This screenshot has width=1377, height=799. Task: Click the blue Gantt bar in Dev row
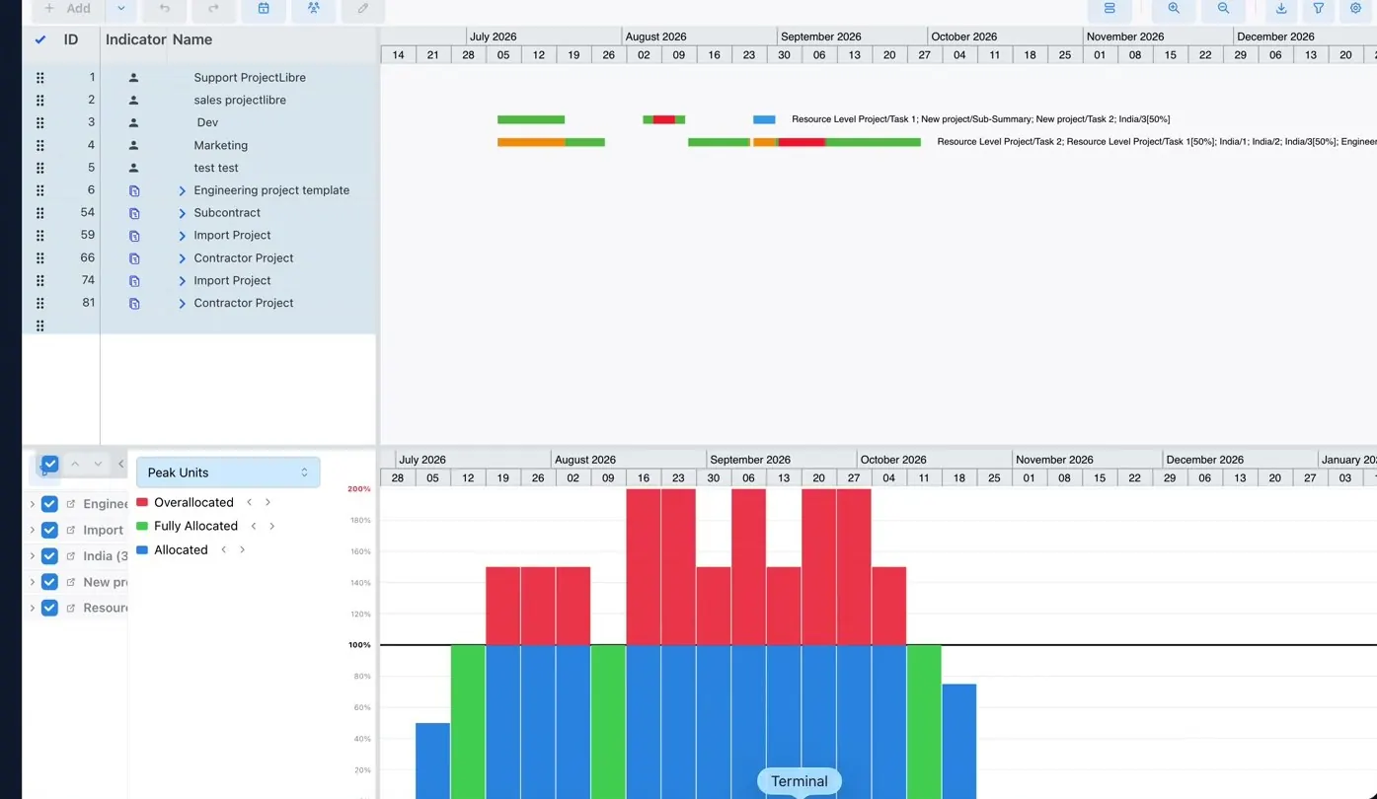coord(764,119)
